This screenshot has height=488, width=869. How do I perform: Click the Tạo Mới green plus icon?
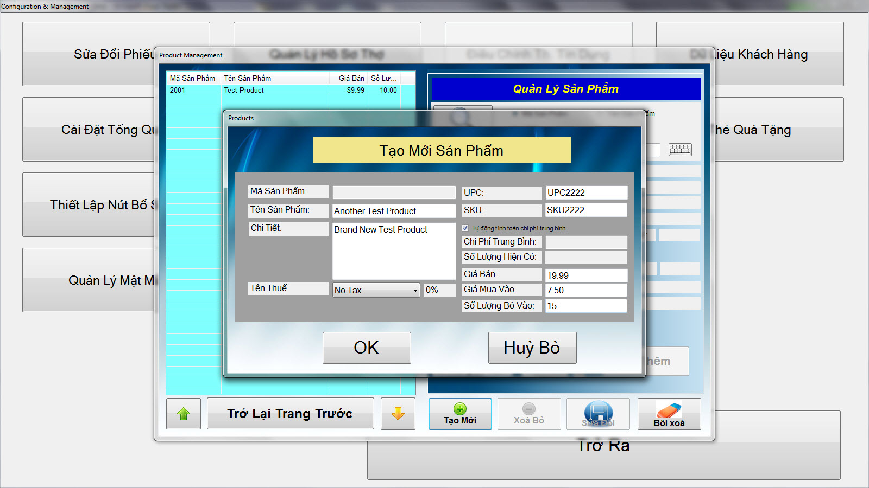[x=460, y=409]
